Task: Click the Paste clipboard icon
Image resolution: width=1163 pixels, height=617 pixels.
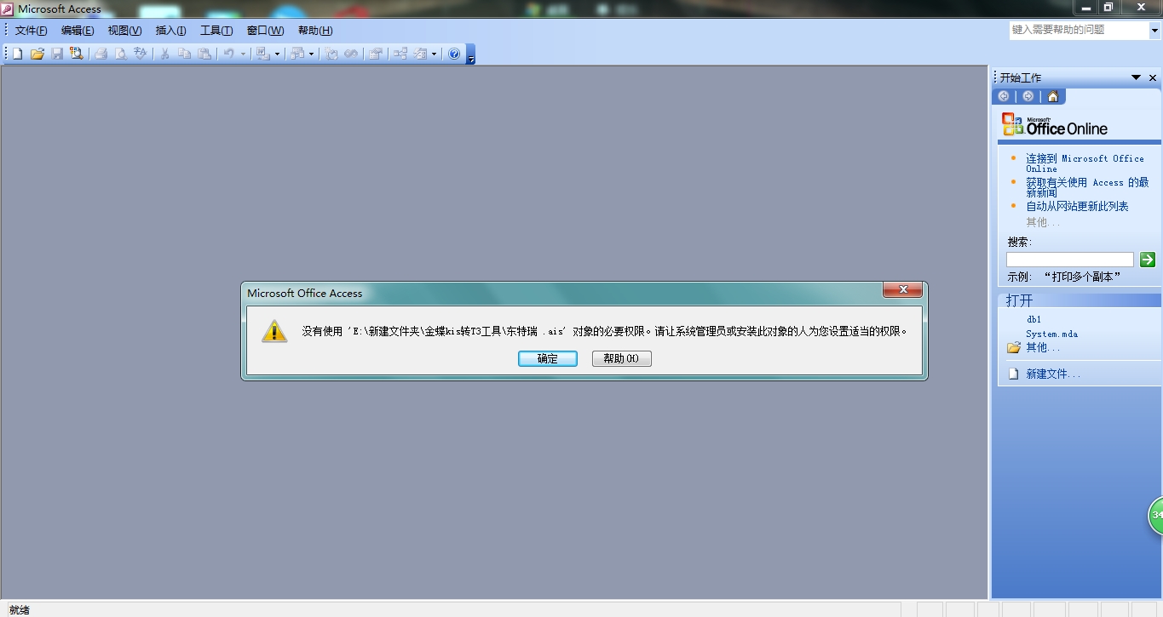Action: (204, 54)
